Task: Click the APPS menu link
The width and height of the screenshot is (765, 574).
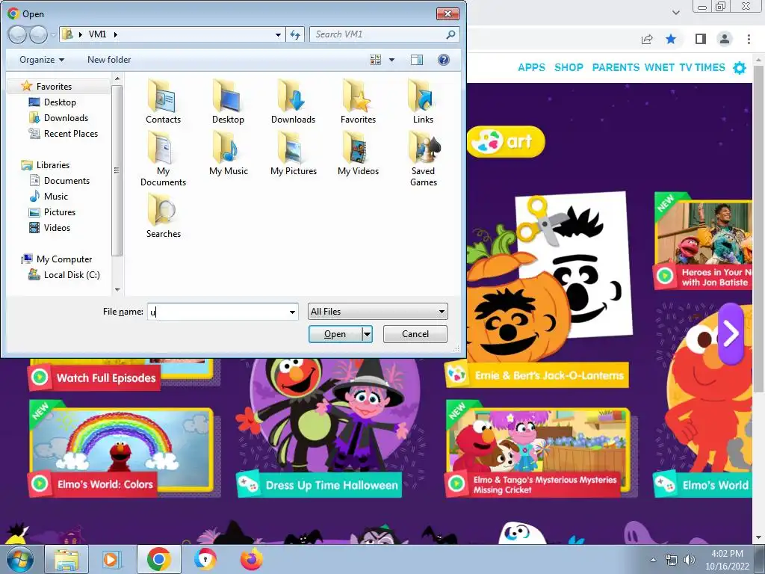Action: point(531,67)
